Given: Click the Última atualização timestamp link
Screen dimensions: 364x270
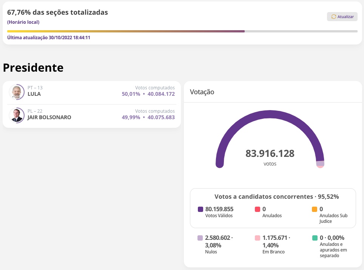Looking at the screenshot, I should (49, 37).
